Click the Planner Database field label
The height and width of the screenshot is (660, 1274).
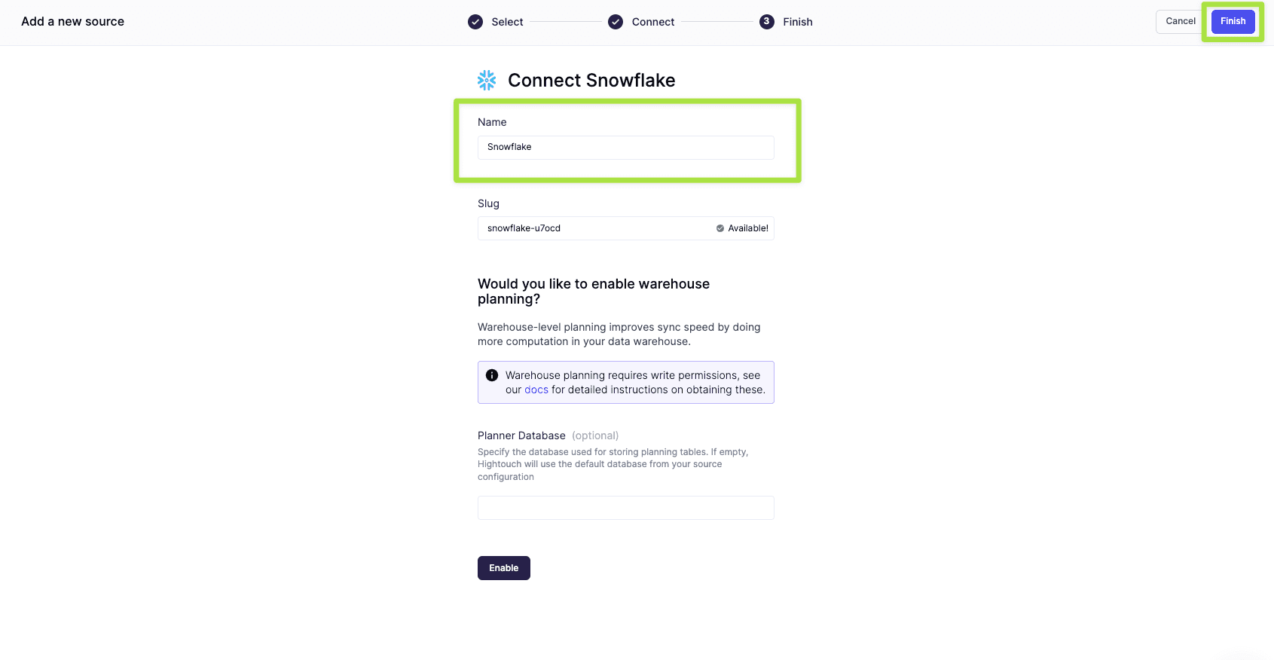point(521,435)
